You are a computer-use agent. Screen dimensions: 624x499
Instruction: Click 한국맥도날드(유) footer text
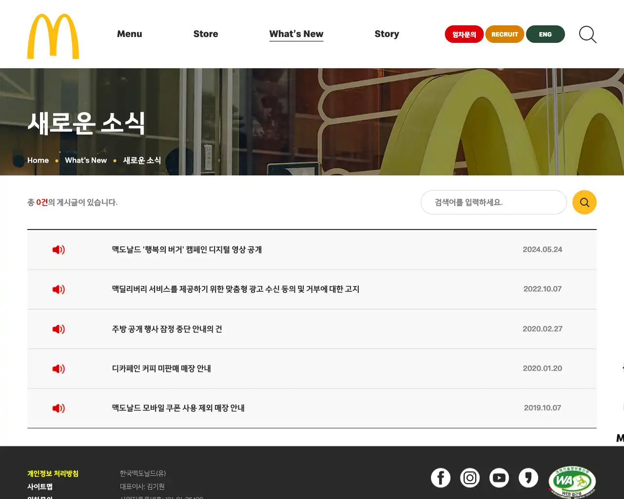143,473
